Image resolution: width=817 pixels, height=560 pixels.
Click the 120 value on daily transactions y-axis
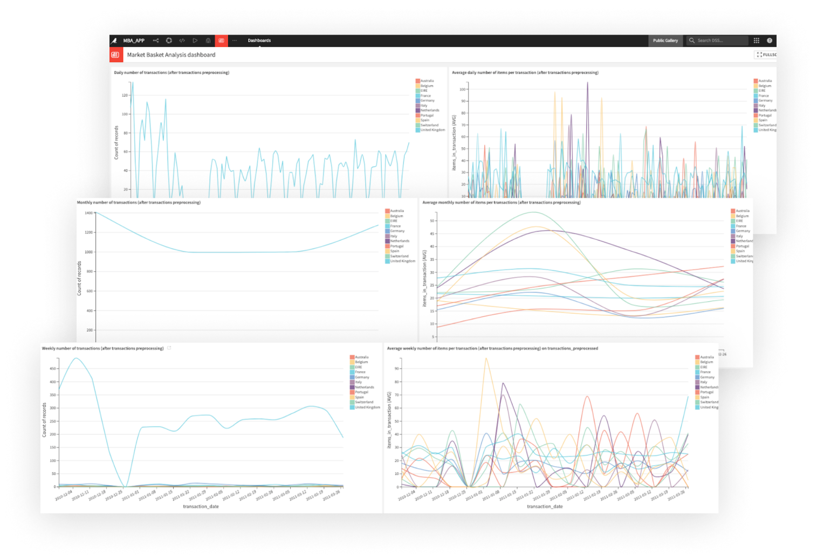point(125,95)
